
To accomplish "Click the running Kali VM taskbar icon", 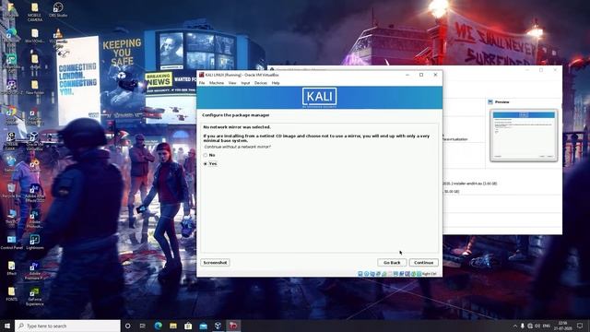I will [x=233, y=326].
